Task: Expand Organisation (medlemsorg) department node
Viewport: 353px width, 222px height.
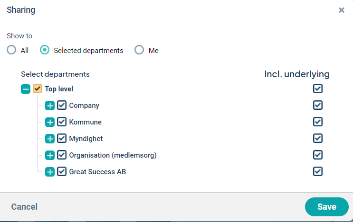Action: 50,155
